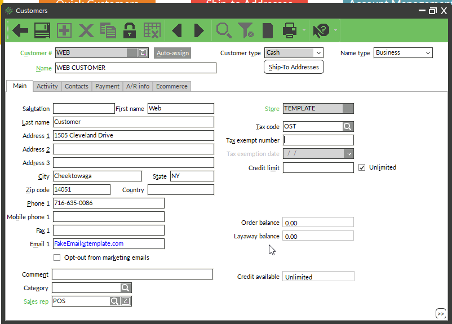Click the Address 2 field
The width and height of the screenshot is (452, 324).
(134, 149)
